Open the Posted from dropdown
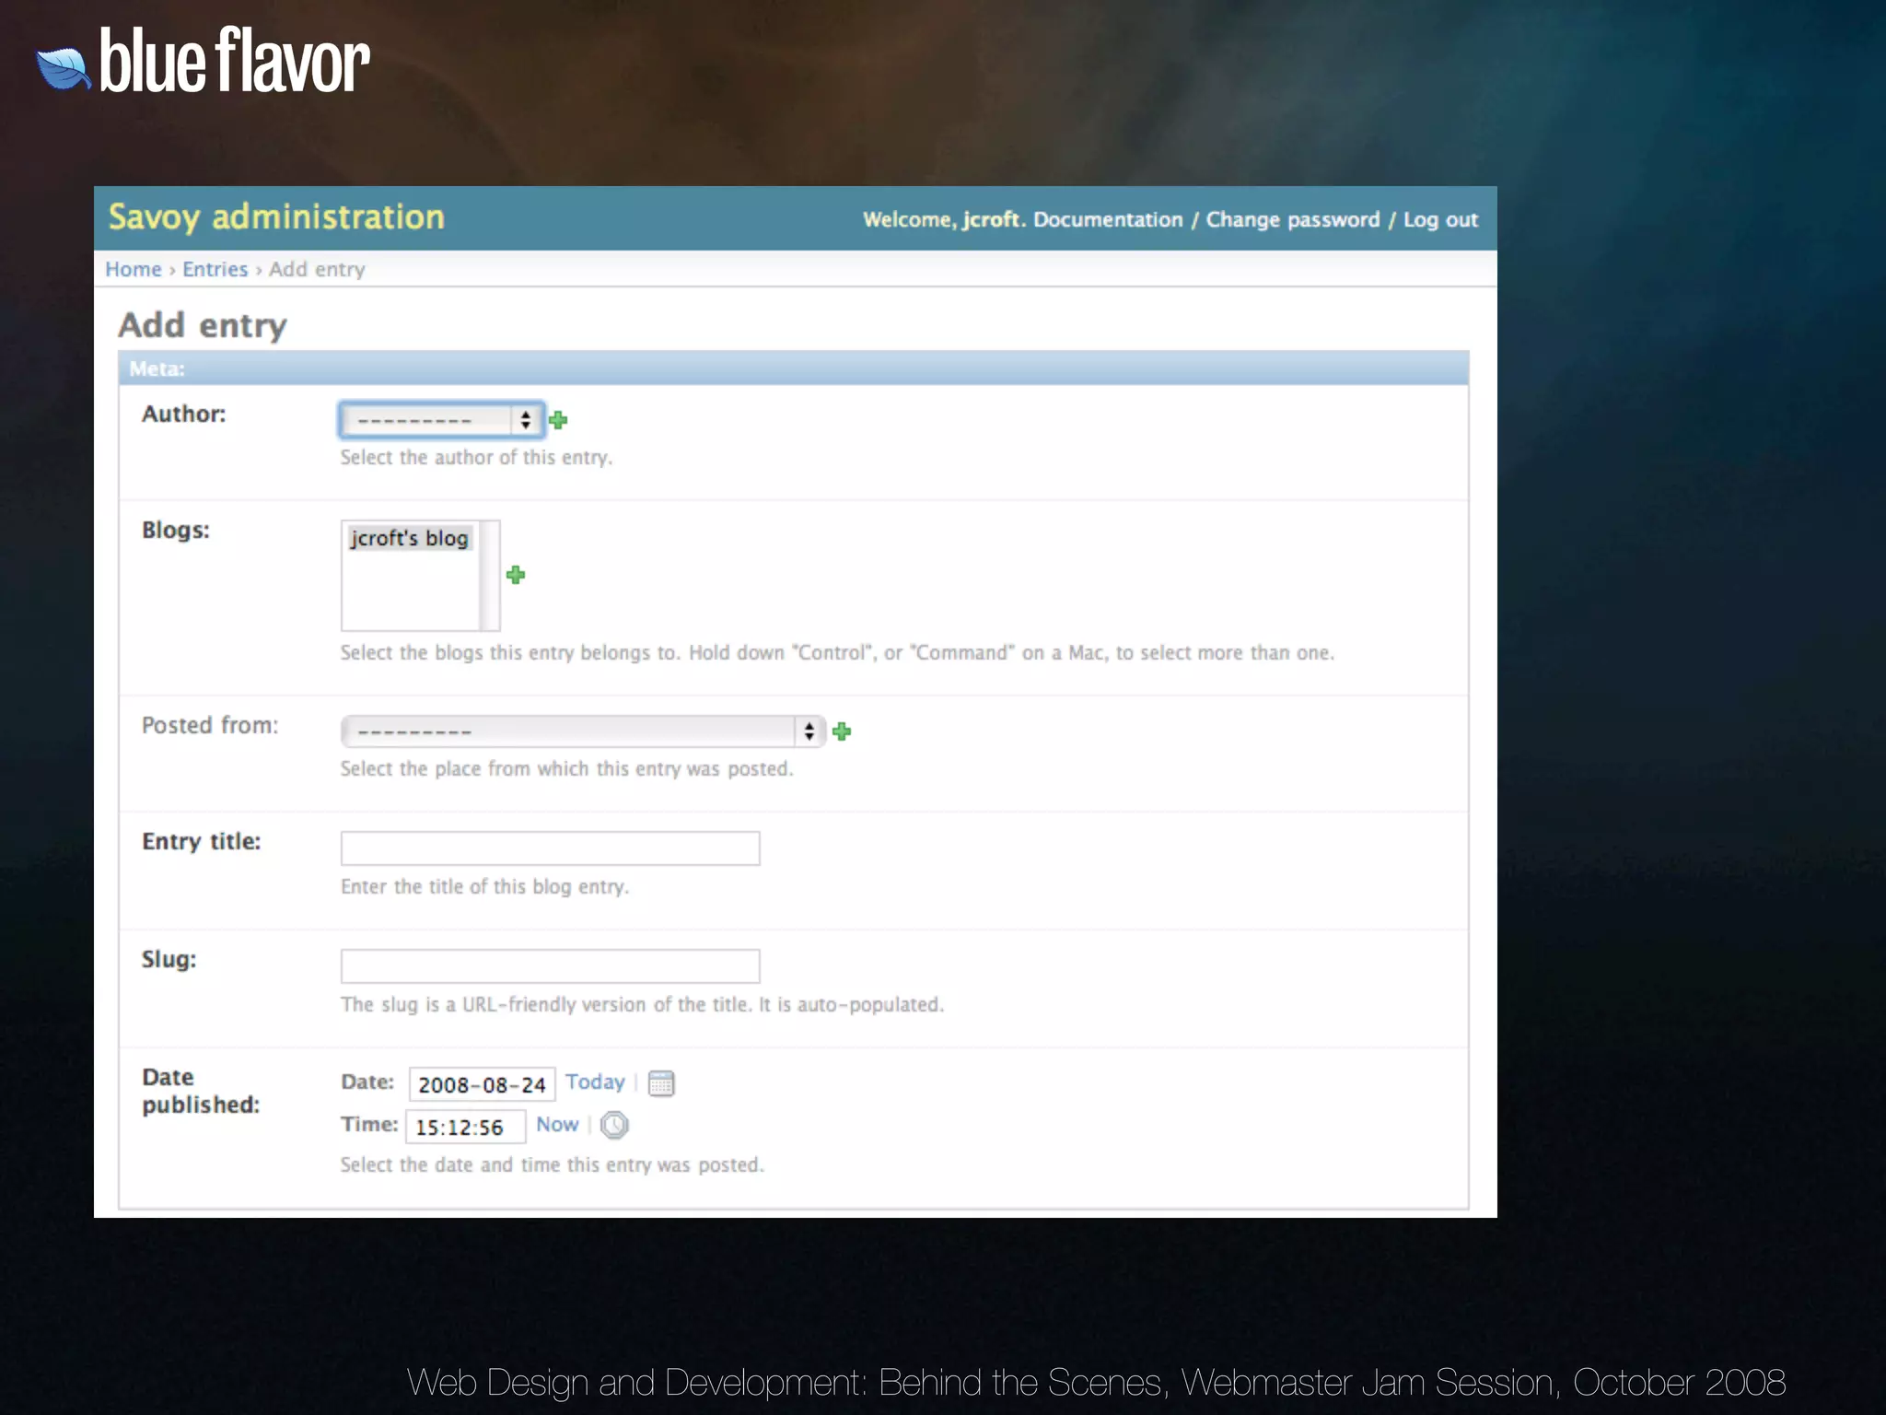 click(582, 731)
